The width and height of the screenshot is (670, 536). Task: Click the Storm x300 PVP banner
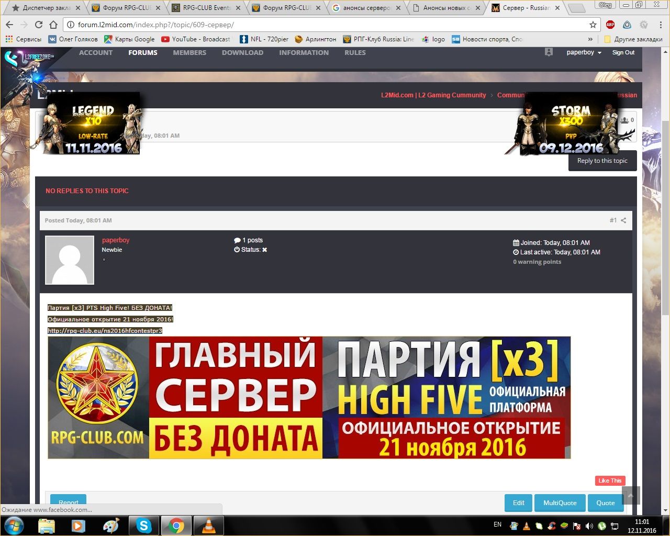tap(571, 125)
